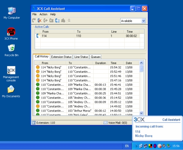Screen dimensions: 183x150
Task: Click the Extension: 110 status text
Action: [46, 123]
